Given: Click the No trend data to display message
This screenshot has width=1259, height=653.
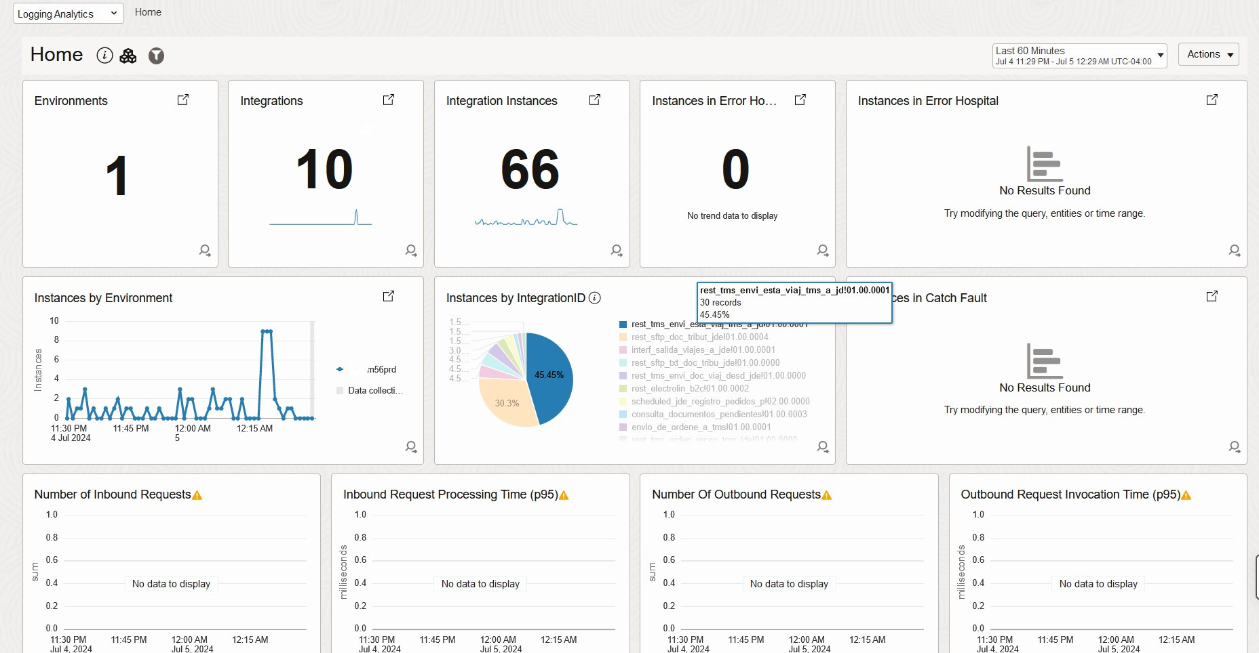Looking at the screenshot, I should coord(733,215).
